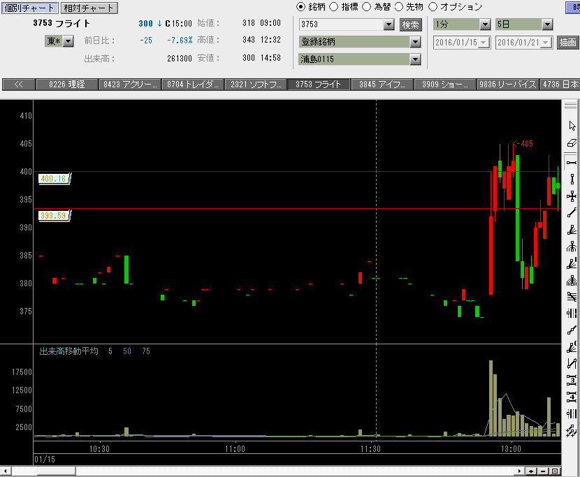Select the オプション radio button
This screenshot has height=477, width=580.
click(433, 7)
